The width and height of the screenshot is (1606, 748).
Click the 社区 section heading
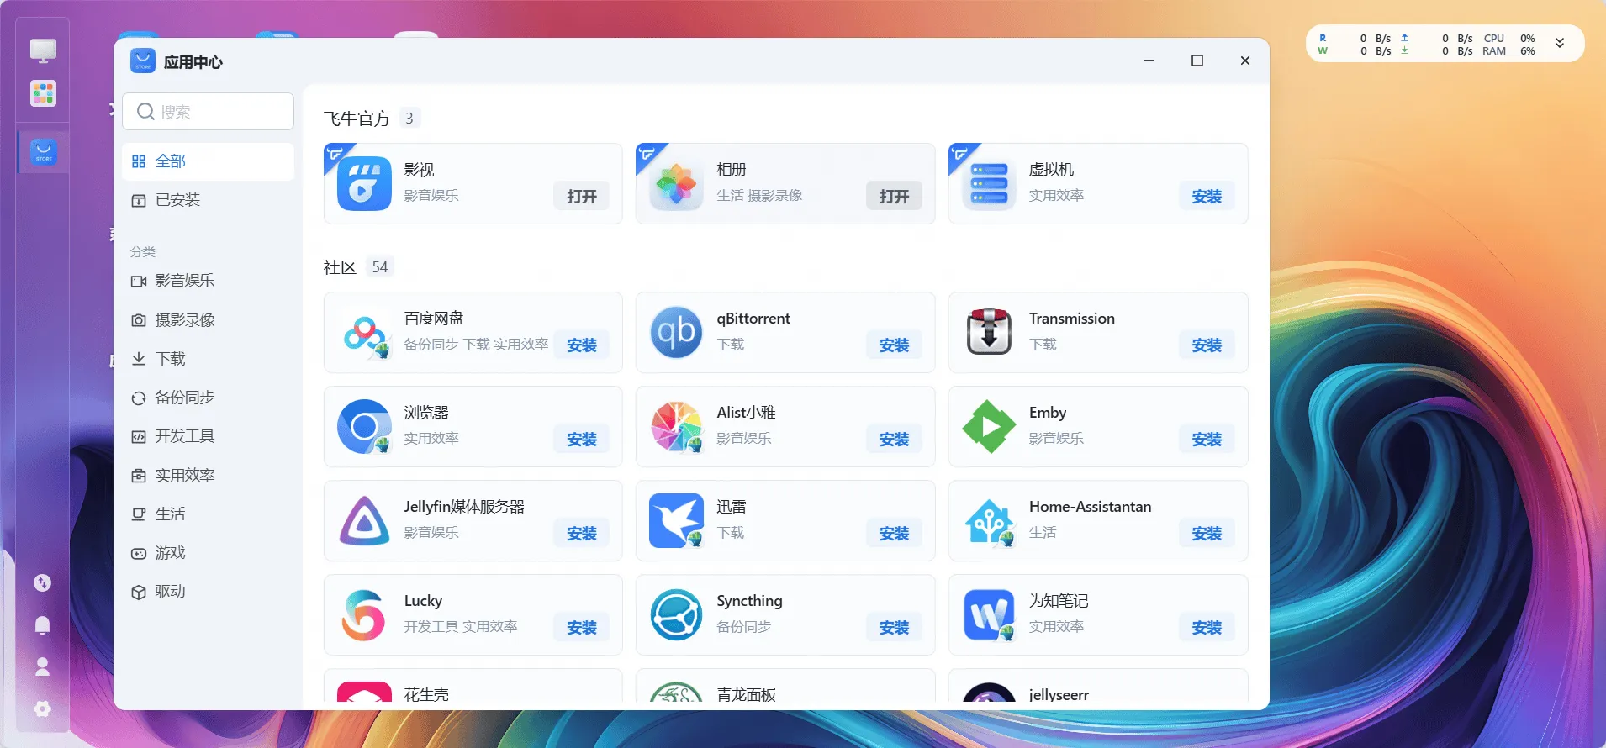[341, 267]
